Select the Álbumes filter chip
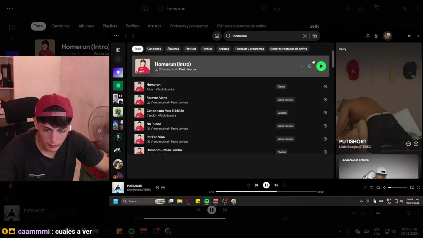The height and width of the screenshot is (238, 423). [173, 49]
